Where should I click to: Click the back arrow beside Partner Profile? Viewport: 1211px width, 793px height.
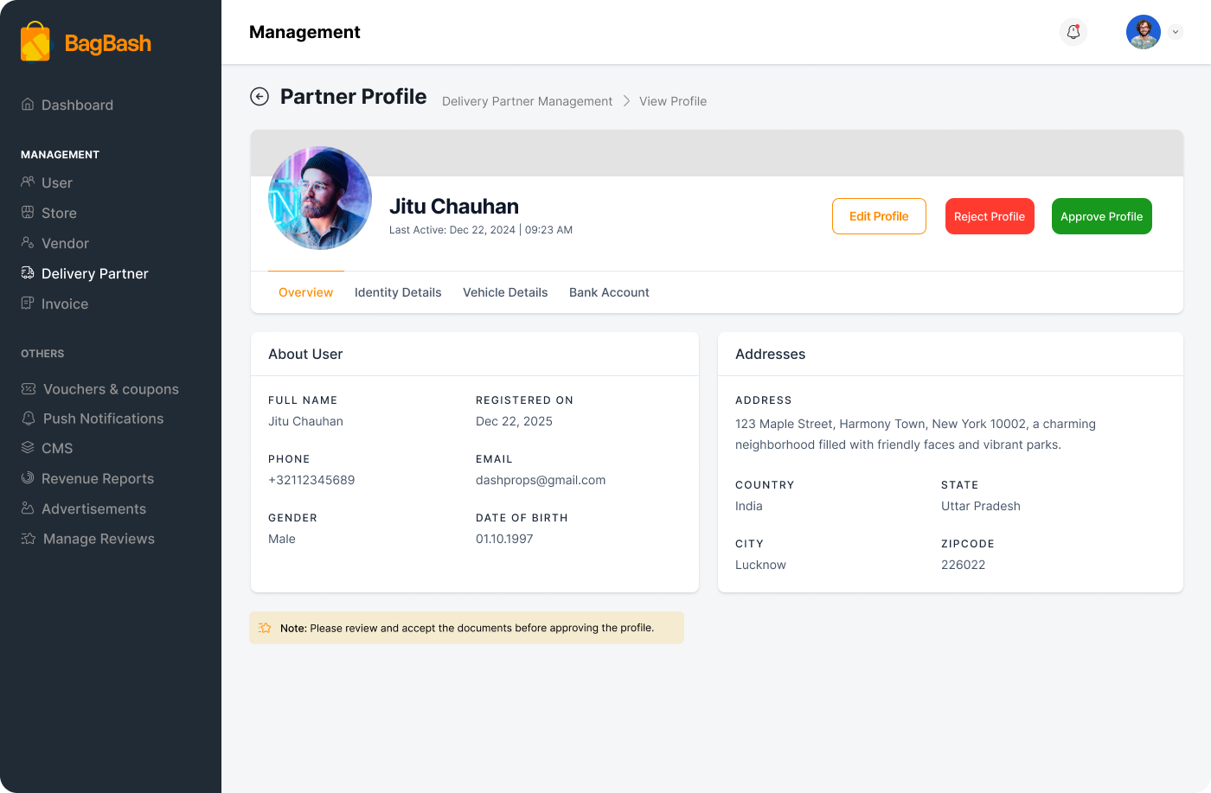[x=259, y=97]
